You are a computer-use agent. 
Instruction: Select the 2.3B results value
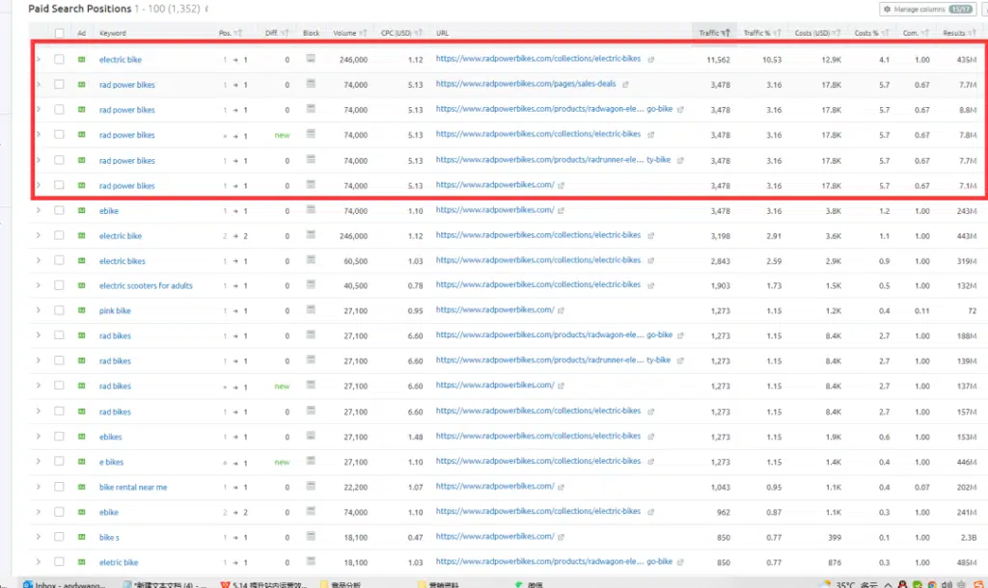tap(969, 538)
